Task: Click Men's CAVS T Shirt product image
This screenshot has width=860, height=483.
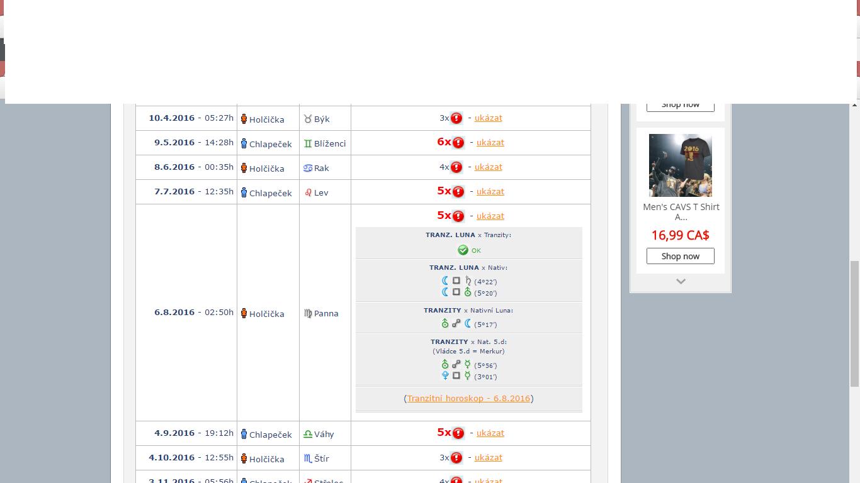Action: point(681,165)
